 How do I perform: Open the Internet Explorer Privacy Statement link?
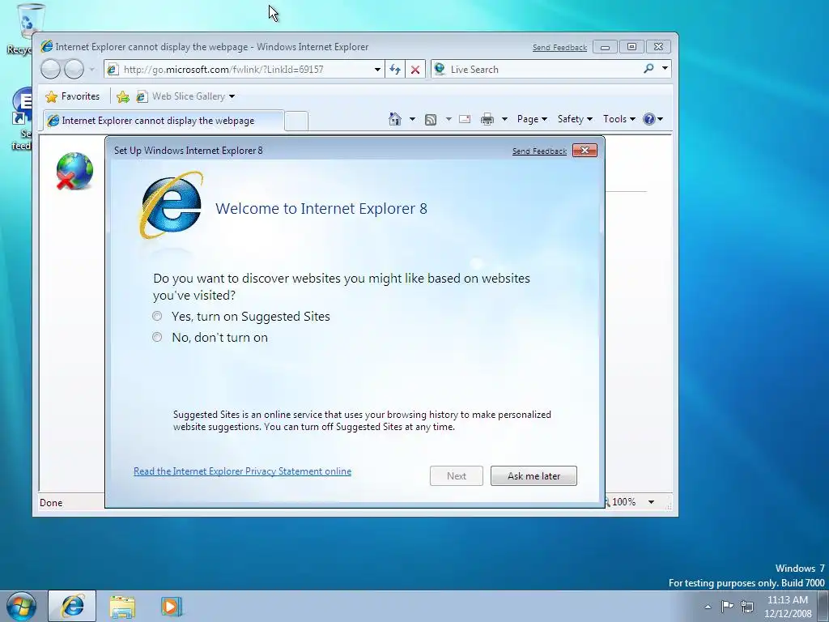[242, 471]
